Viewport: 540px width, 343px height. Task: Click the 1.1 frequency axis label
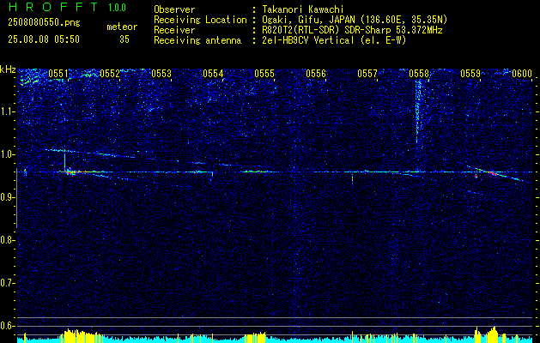(8, 111)
